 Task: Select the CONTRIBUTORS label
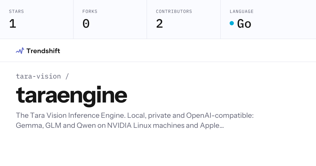coord(174,12)
